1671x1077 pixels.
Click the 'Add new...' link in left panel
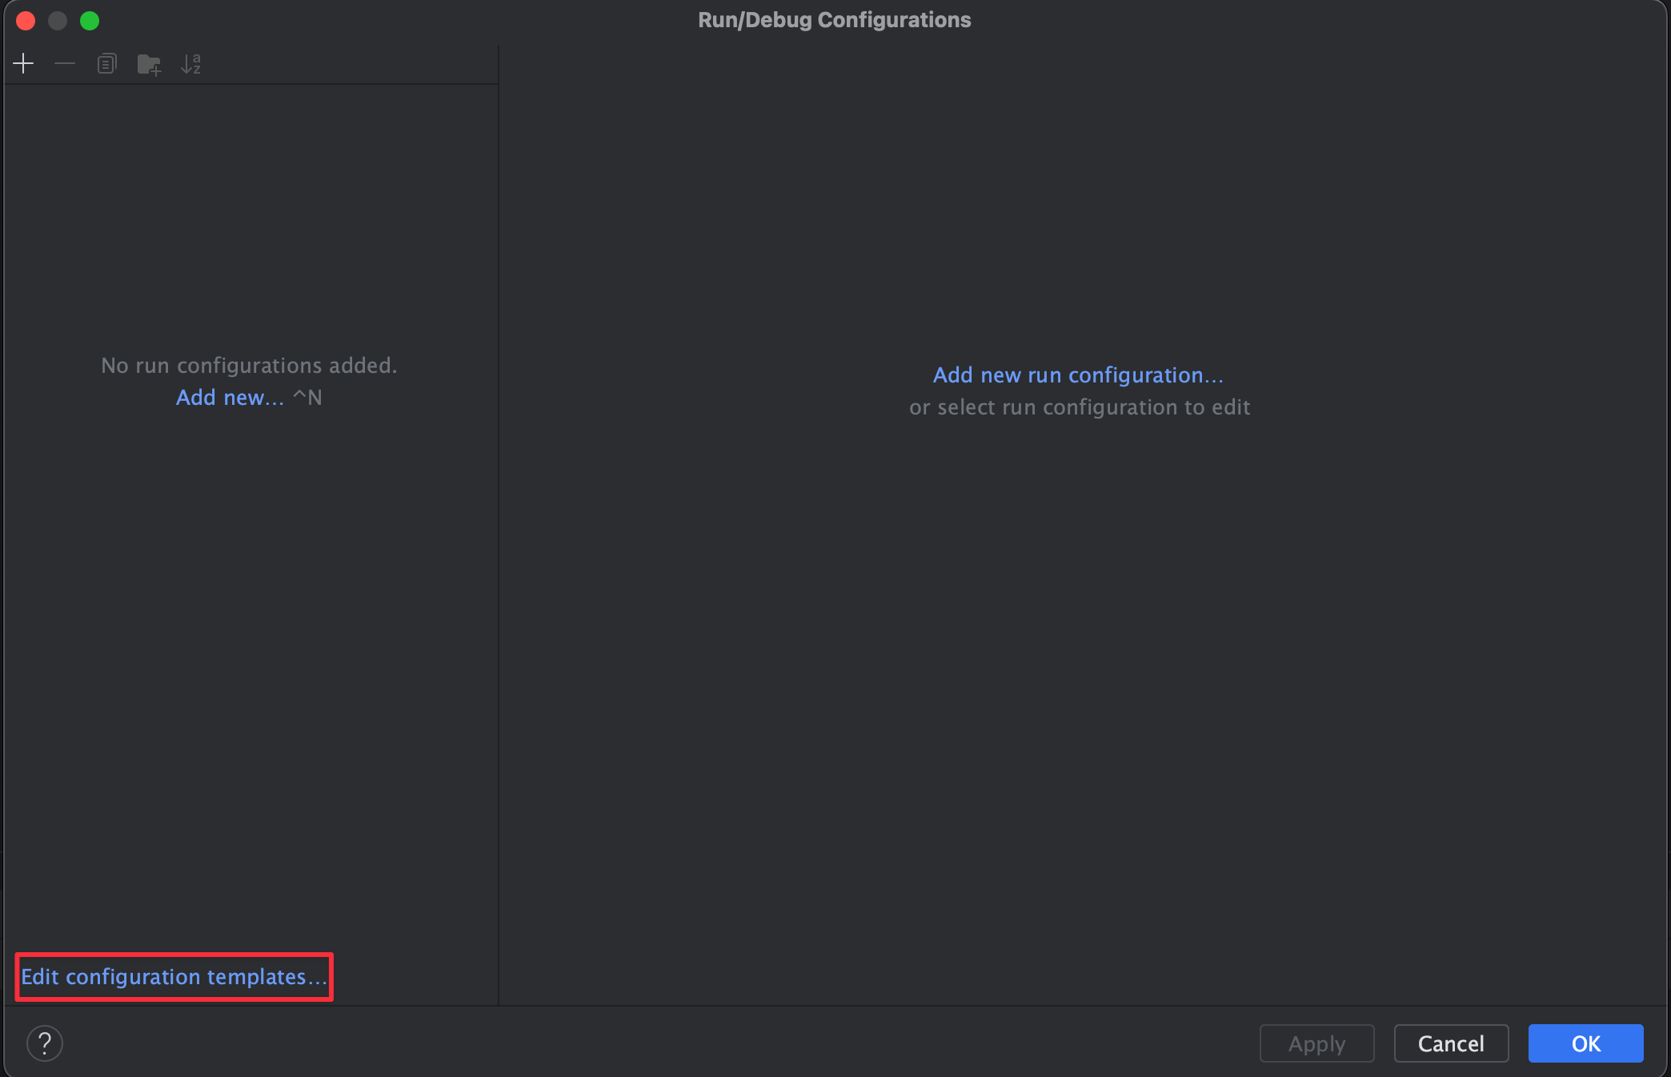pyautogui.click(x=230, y=398)
